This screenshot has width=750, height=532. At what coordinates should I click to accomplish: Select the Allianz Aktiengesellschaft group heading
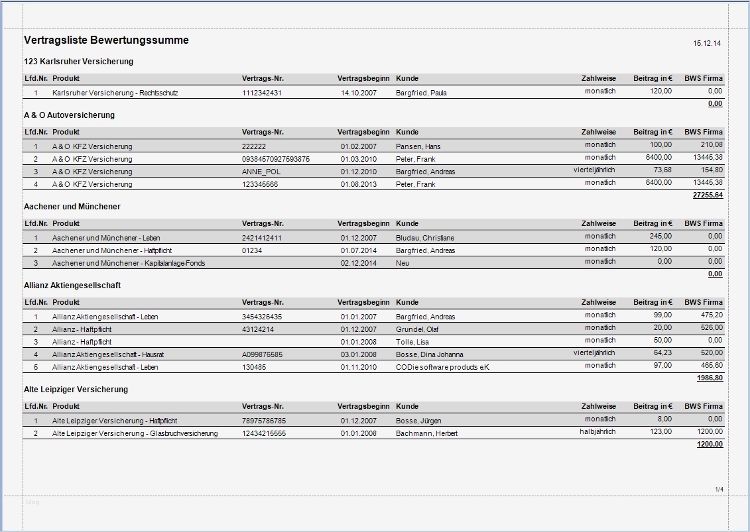(x=72, y=286)
